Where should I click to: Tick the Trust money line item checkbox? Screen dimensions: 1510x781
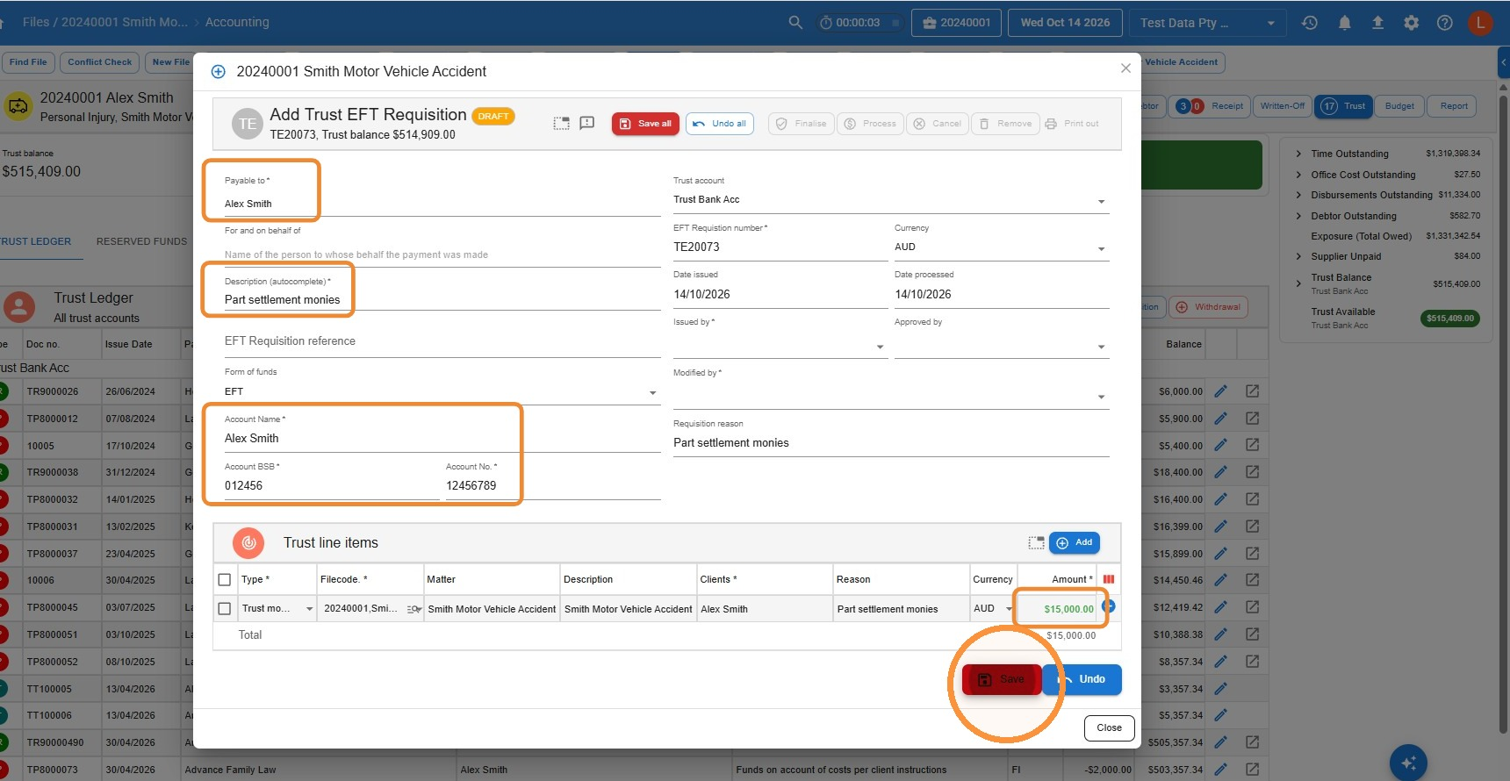pyautogui.click(x=225, y=609)
